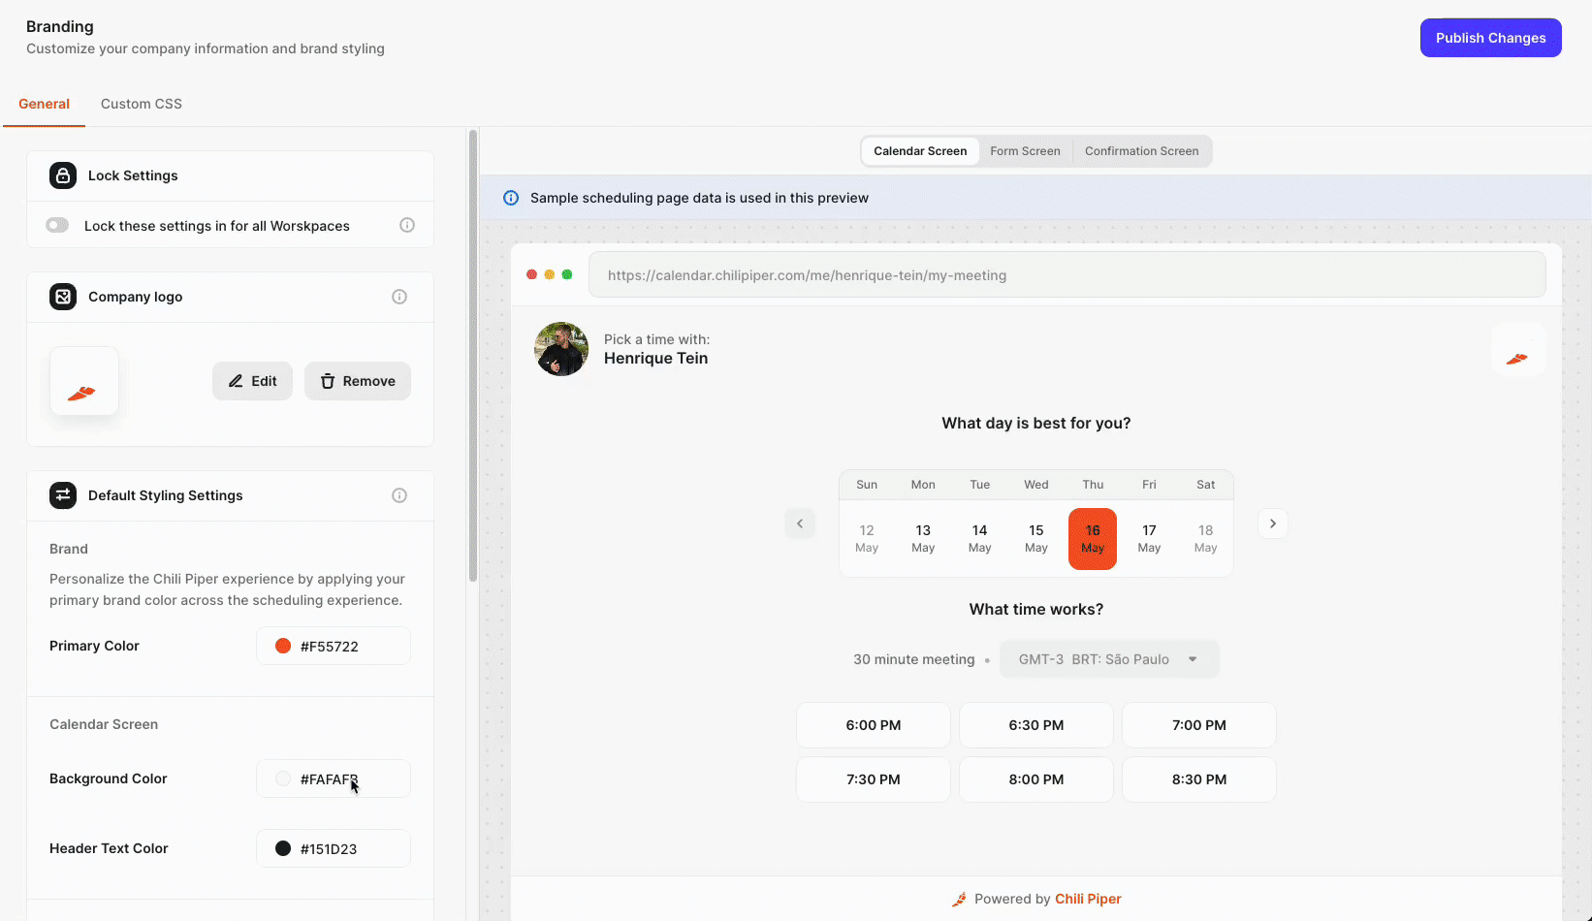1592x921 pixels.
Task: Click the Publish Changes button
Action: click(1490, 38)
